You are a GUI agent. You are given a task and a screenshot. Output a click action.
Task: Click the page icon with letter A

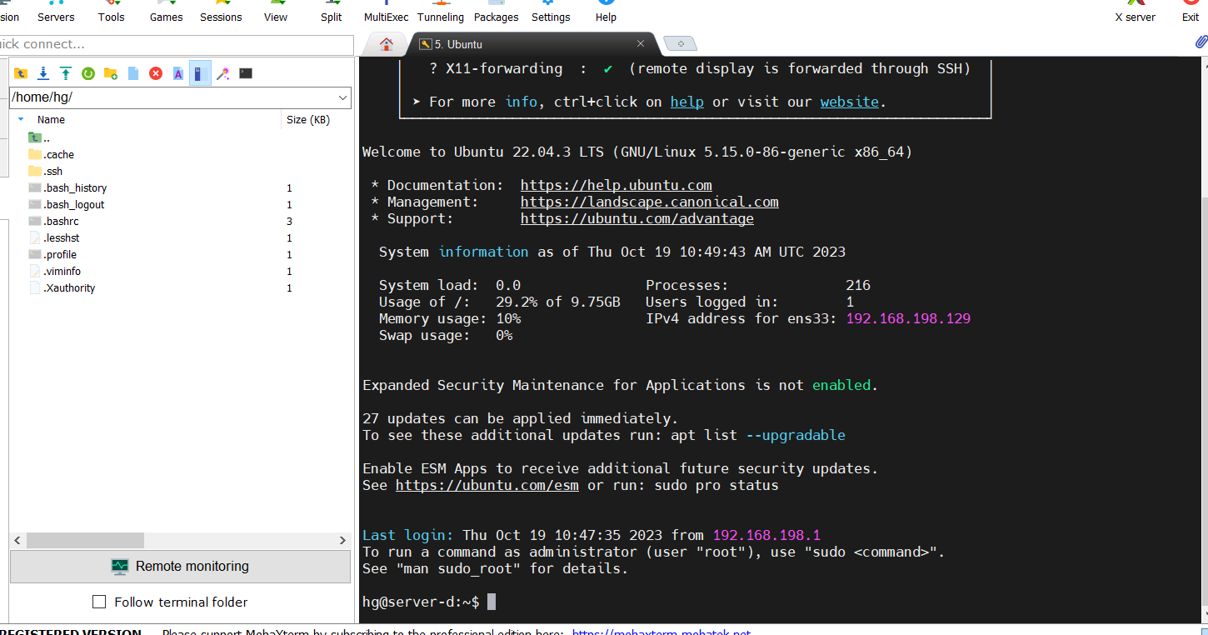tap(178, 73)
